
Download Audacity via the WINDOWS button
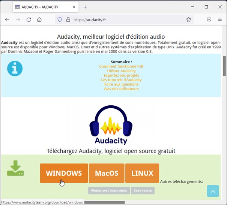click(x=64, y=173)
